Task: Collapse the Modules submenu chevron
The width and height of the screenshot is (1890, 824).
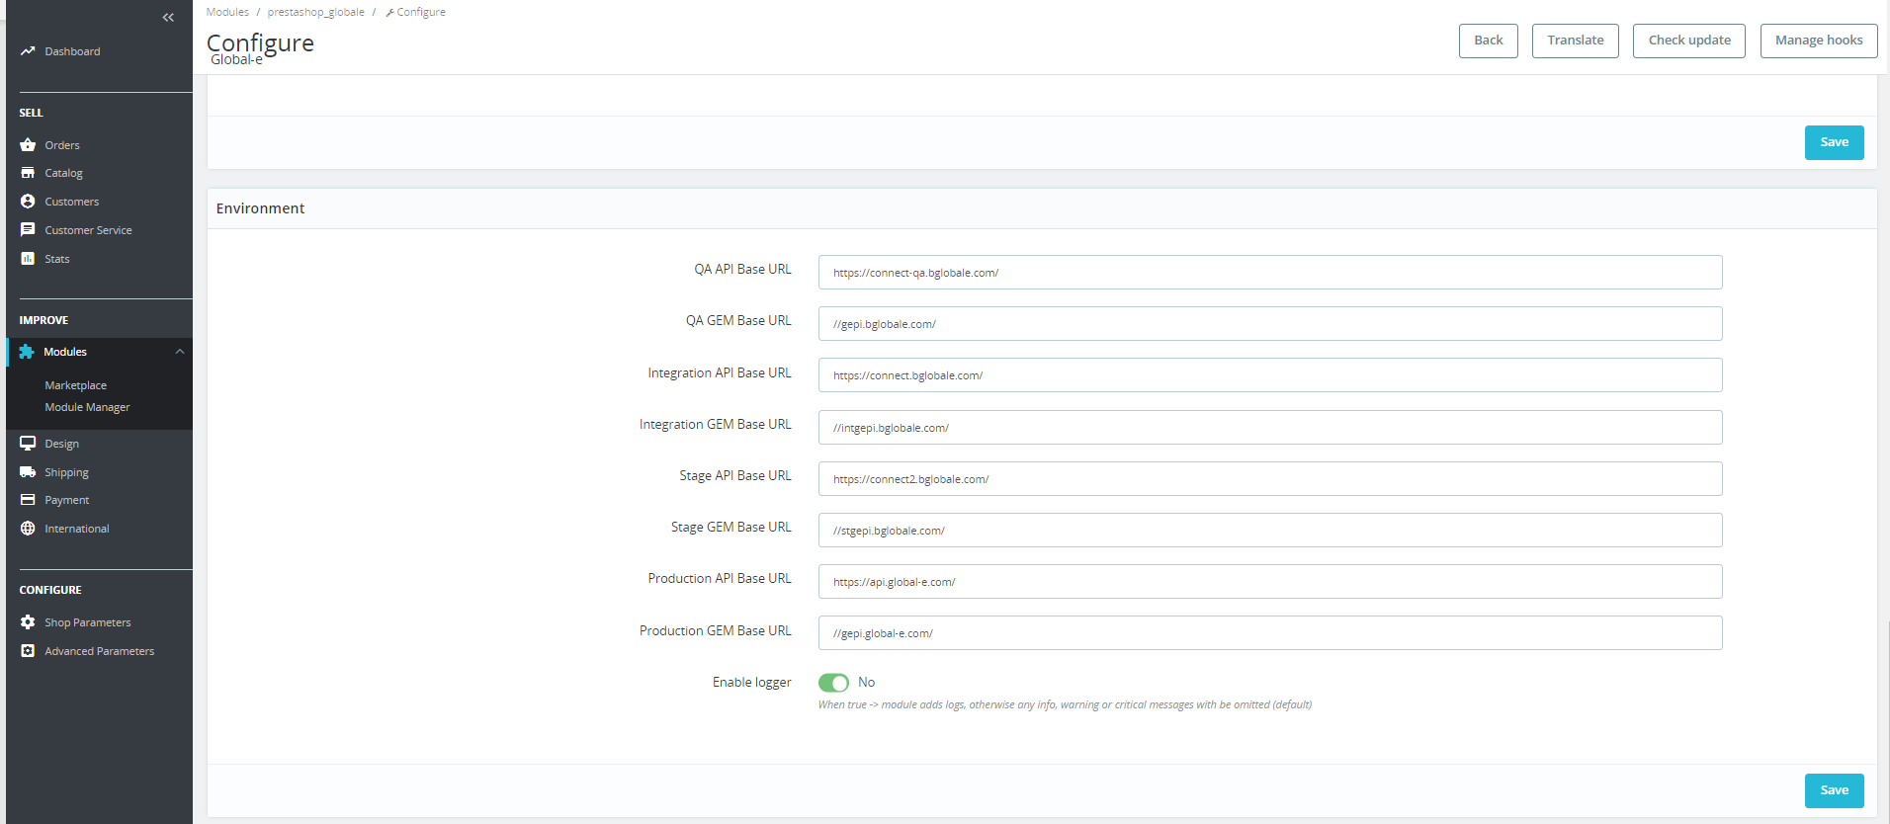Action: (180, 352)
